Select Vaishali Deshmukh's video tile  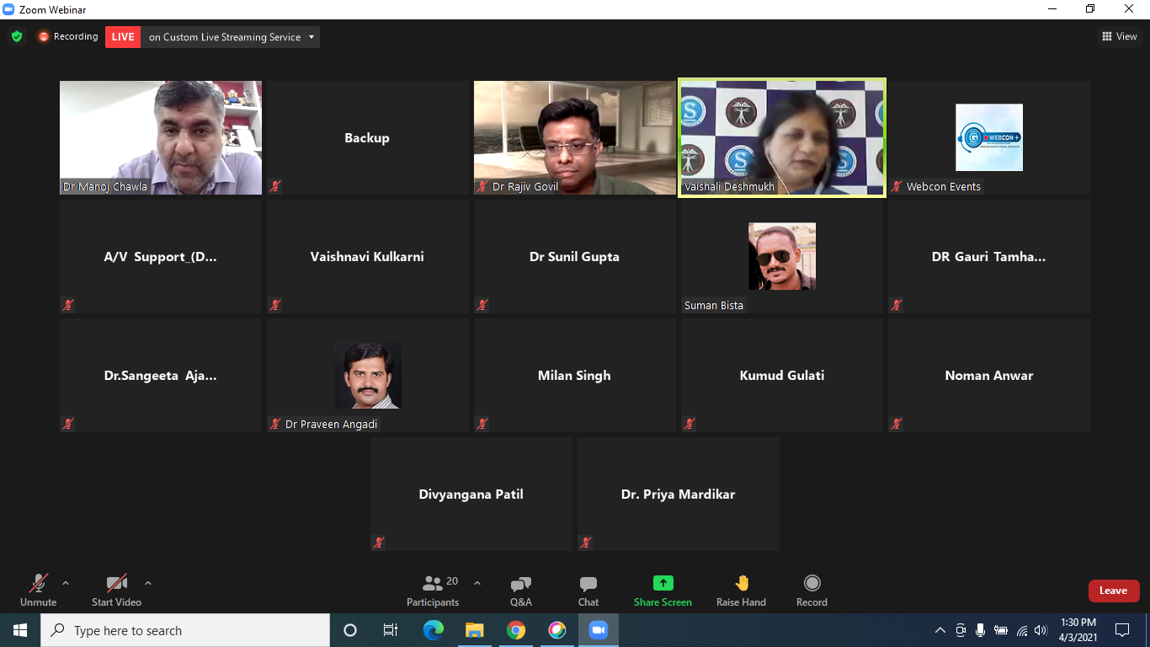point(782,137)
